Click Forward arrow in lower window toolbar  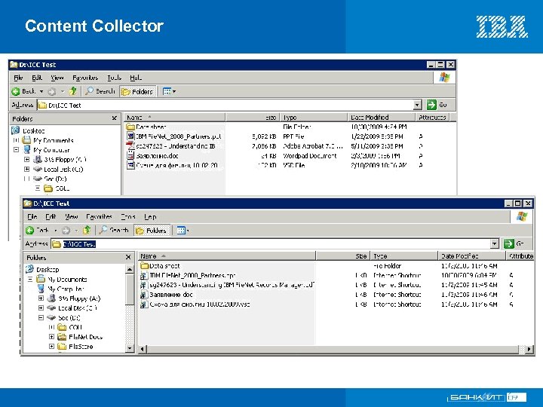66,230
